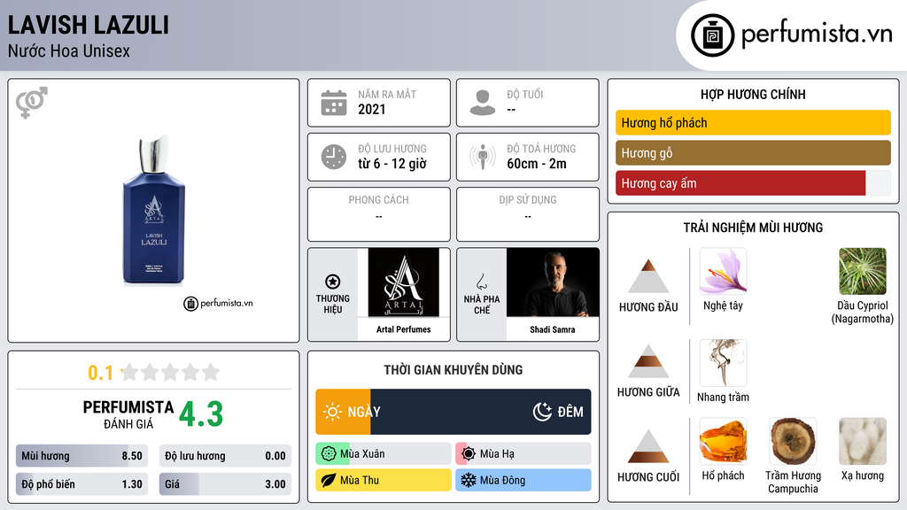Image resolution: width=907 pixels, height=510 pixels.
Task: Click the Mùa Thu season bar
Action: click(383, 480)
